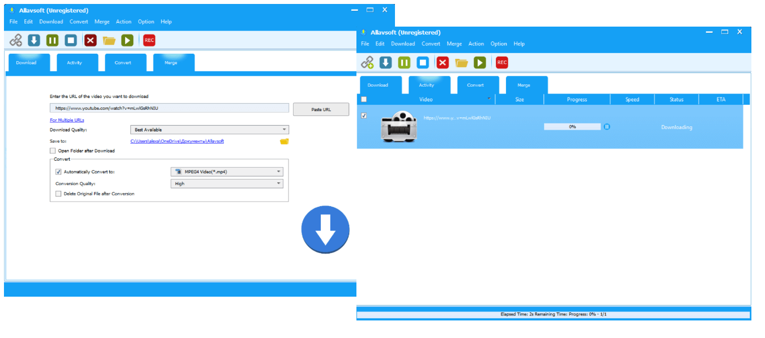The image size is (765, 338).
Task: Click the red X delete icon in right toolbar
Action: coord(443,62)
